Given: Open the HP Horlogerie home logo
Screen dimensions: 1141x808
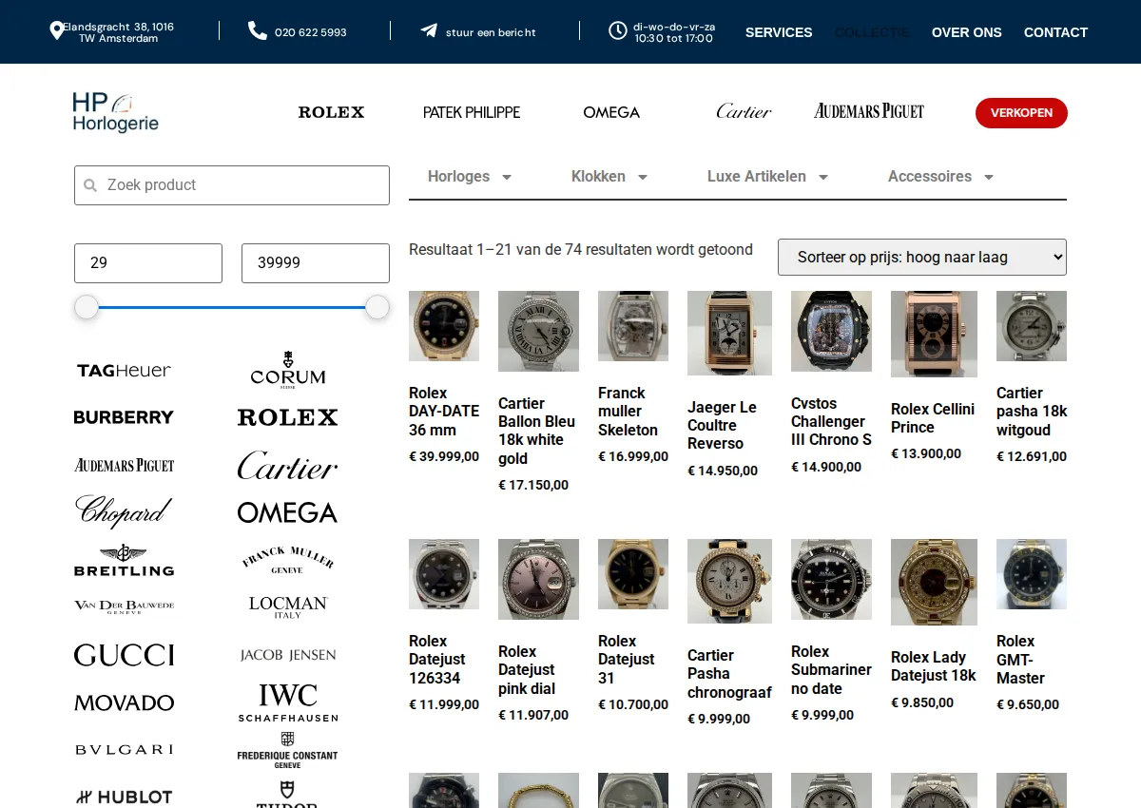Looking at the screenshot, I should click(116, 112).
